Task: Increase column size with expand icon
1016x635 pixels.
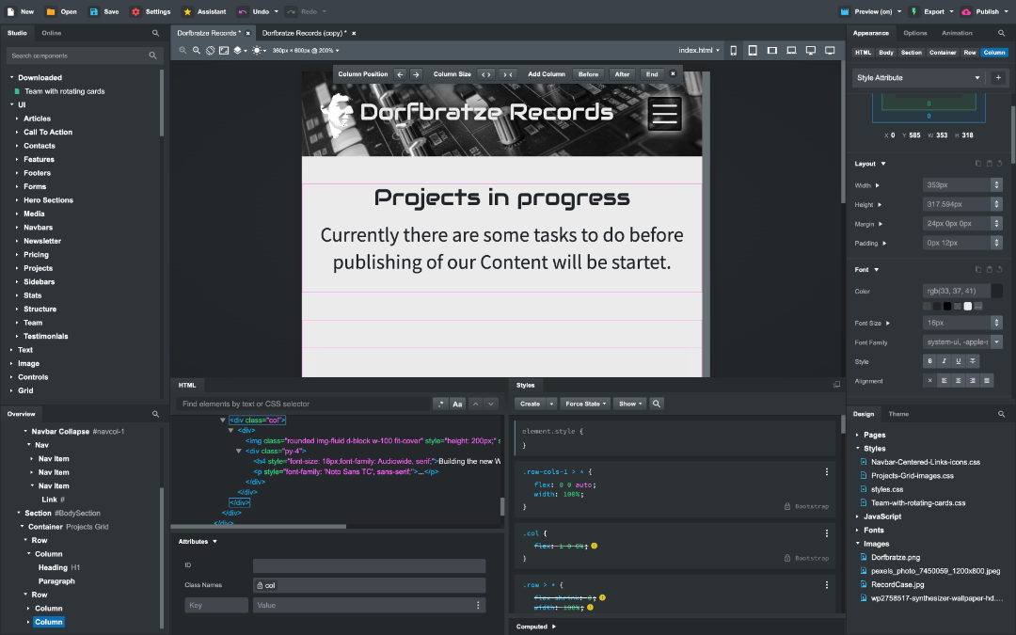Action: tap(486, 74)
